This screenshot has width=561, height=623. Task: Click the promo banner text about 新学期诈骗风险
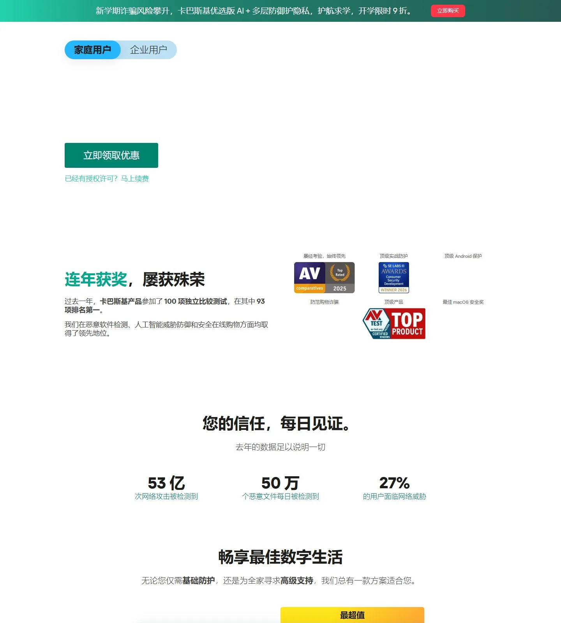tap(254, 11)
